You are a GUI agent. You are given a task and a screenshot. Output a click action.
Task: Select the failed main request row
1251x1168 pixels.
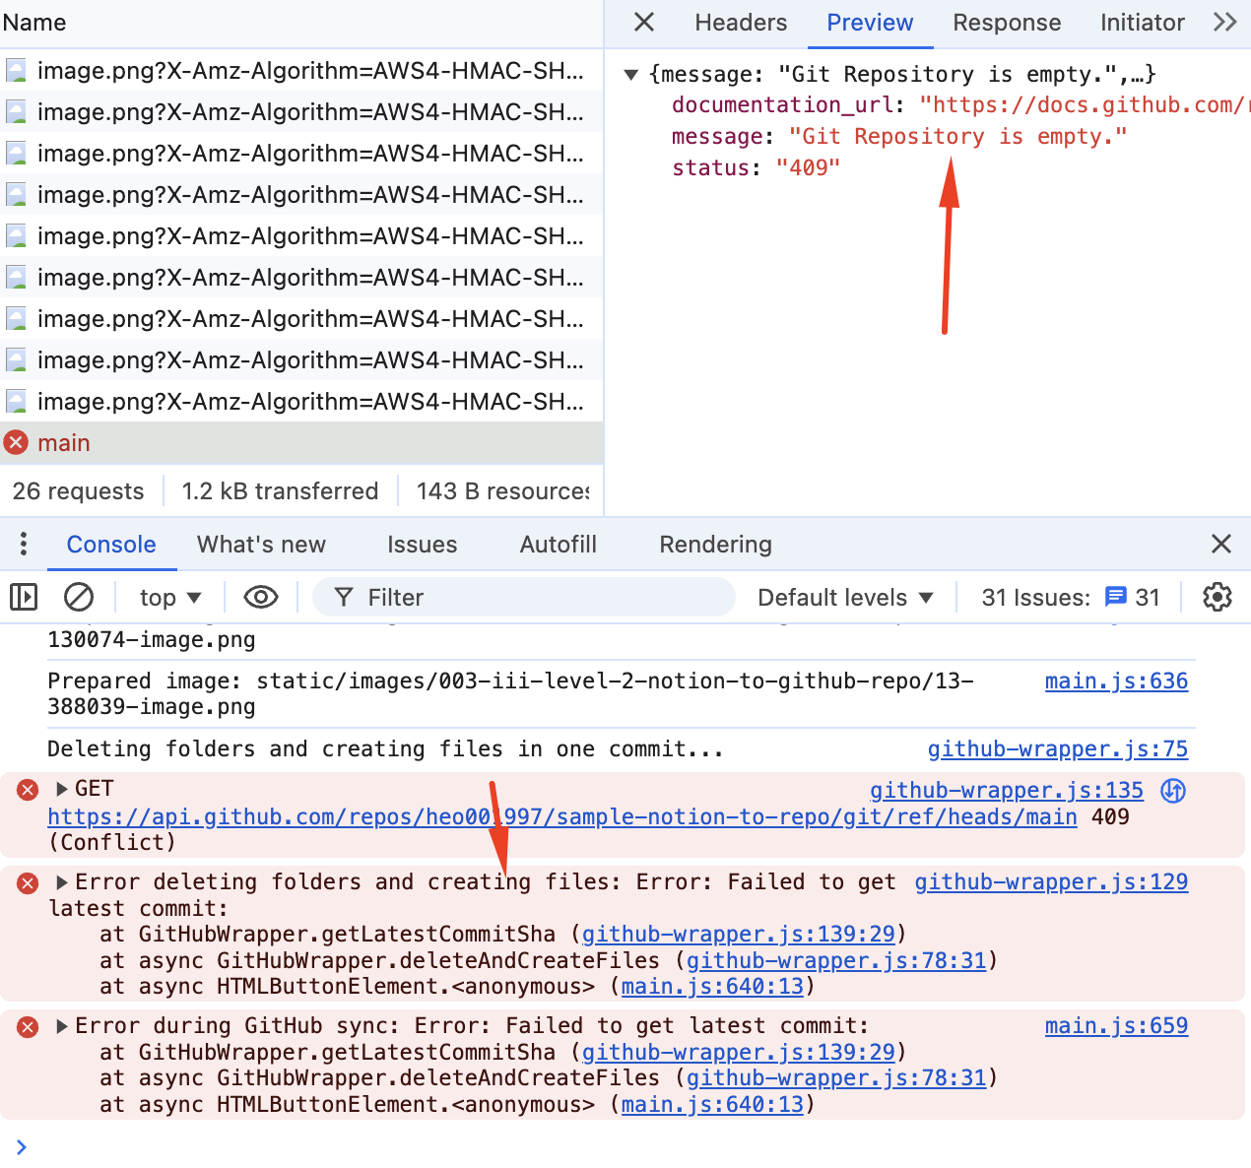click(x=296, y=443)
